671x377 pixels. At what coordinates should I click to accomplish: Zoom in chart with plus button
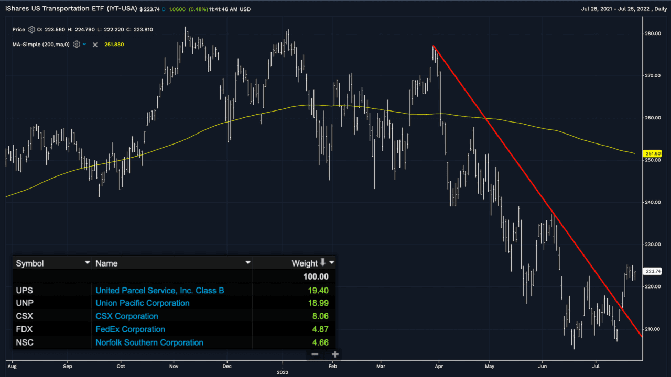[335, 354]
